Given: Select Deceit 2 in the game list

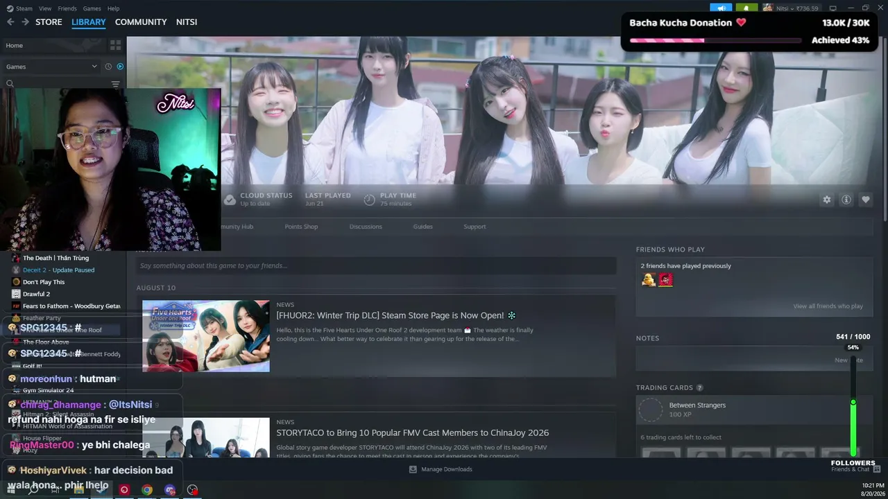Looking at the screenshot, I should click(58, 270).
